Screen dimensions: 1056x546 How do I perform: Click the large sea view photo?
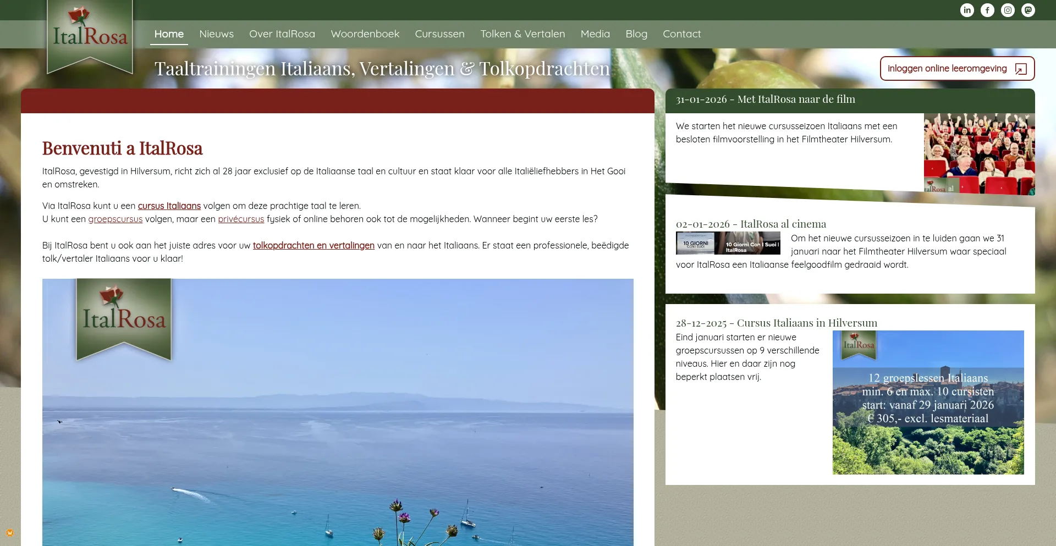point(338,412)
